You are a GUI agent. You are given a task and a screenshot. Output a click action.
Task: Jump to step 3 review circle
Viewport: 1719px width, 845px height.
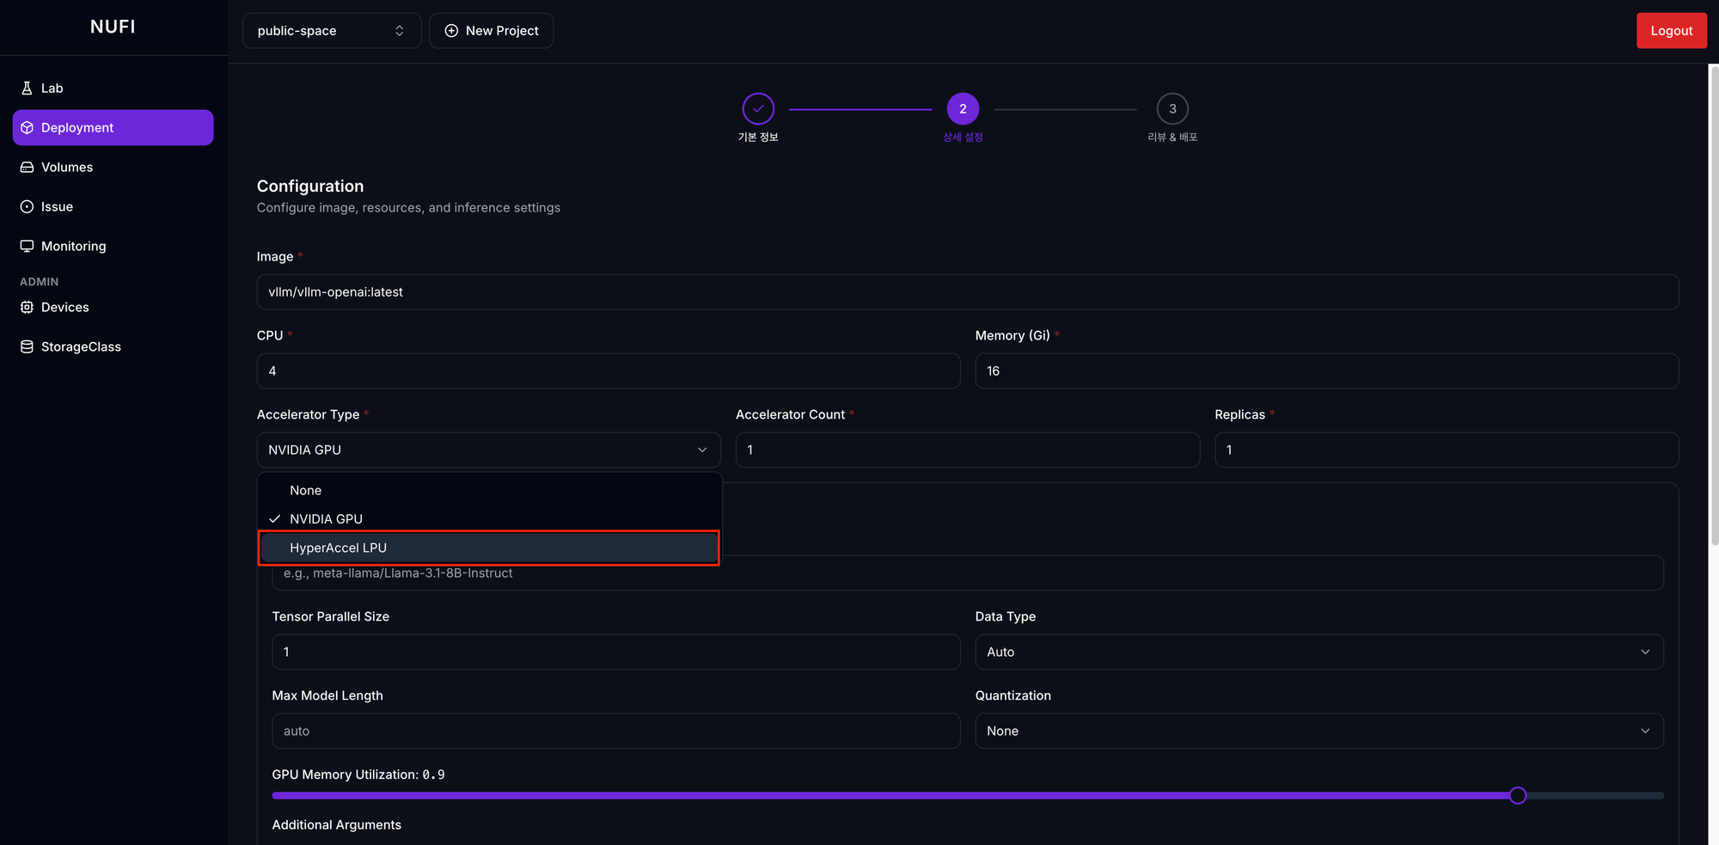click(1172, 109)
